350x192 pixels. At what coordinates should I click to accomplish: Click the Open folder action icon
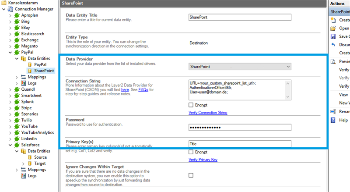click(333, 28)
